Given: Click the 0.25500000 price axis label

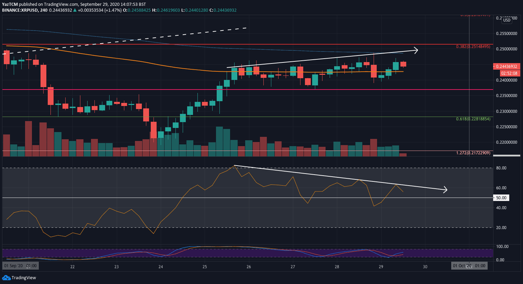Looking at the screenshot, I should pos(507,34).
